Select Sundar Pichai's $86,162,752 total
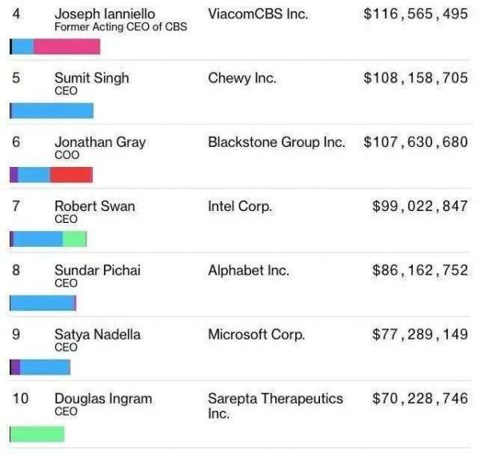The image size is (480, 457). coord(420,270)
